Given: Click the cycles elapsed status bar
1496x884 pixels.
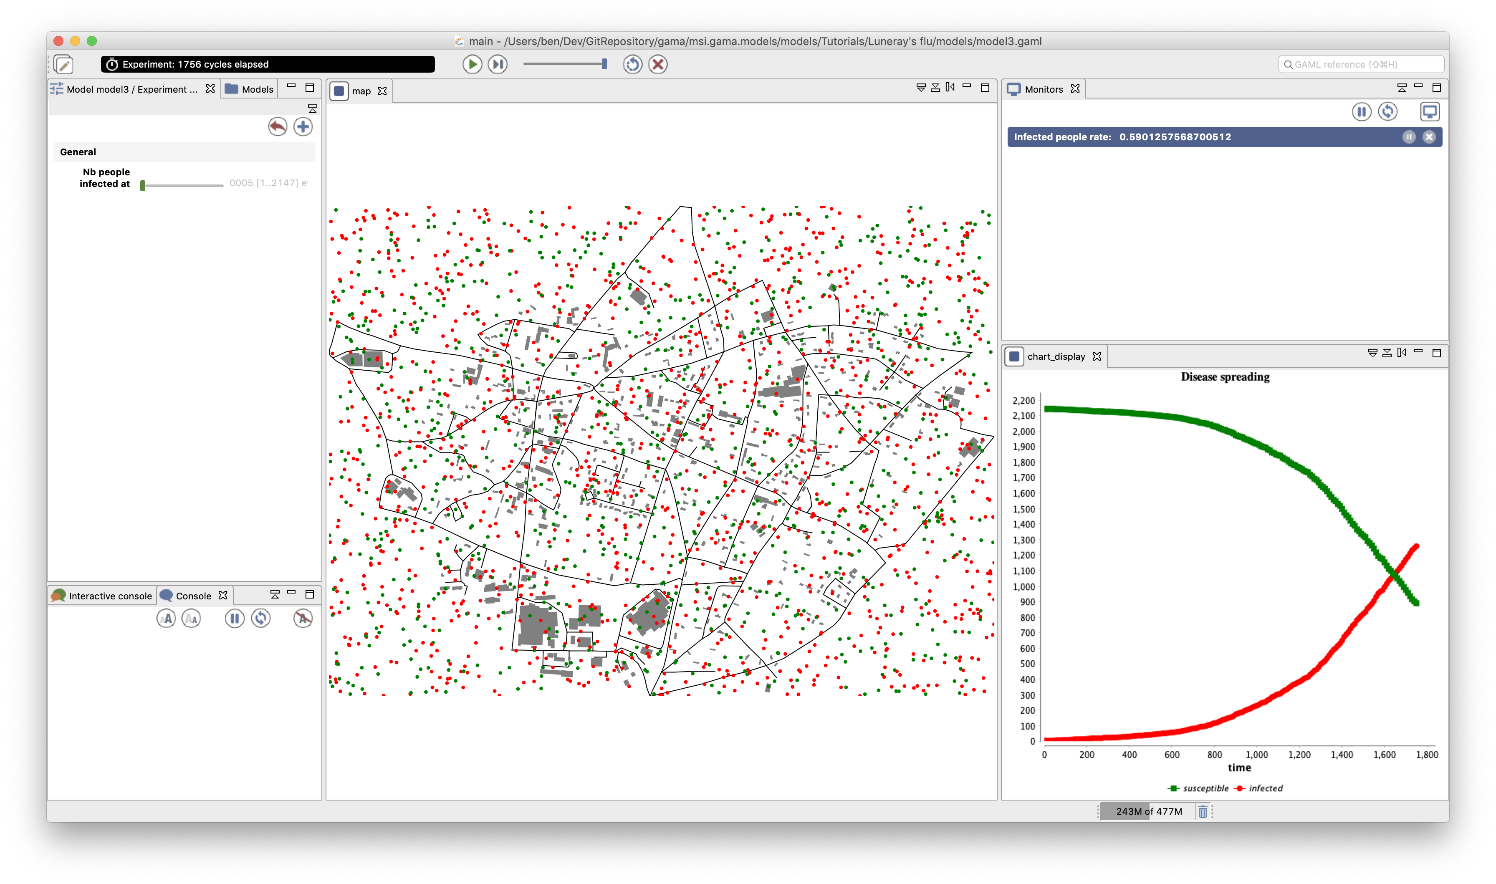Looking at the screenshot, I should point(268,64).
